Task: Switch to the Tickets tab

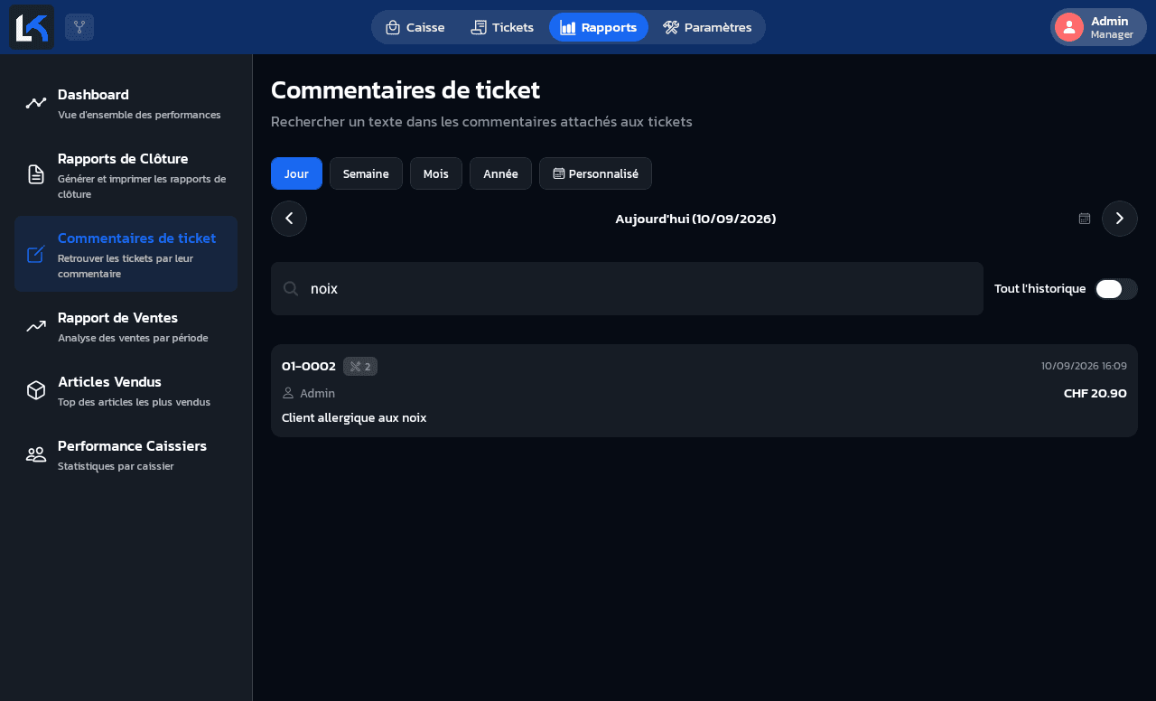Action: click(x=503, y=27)
